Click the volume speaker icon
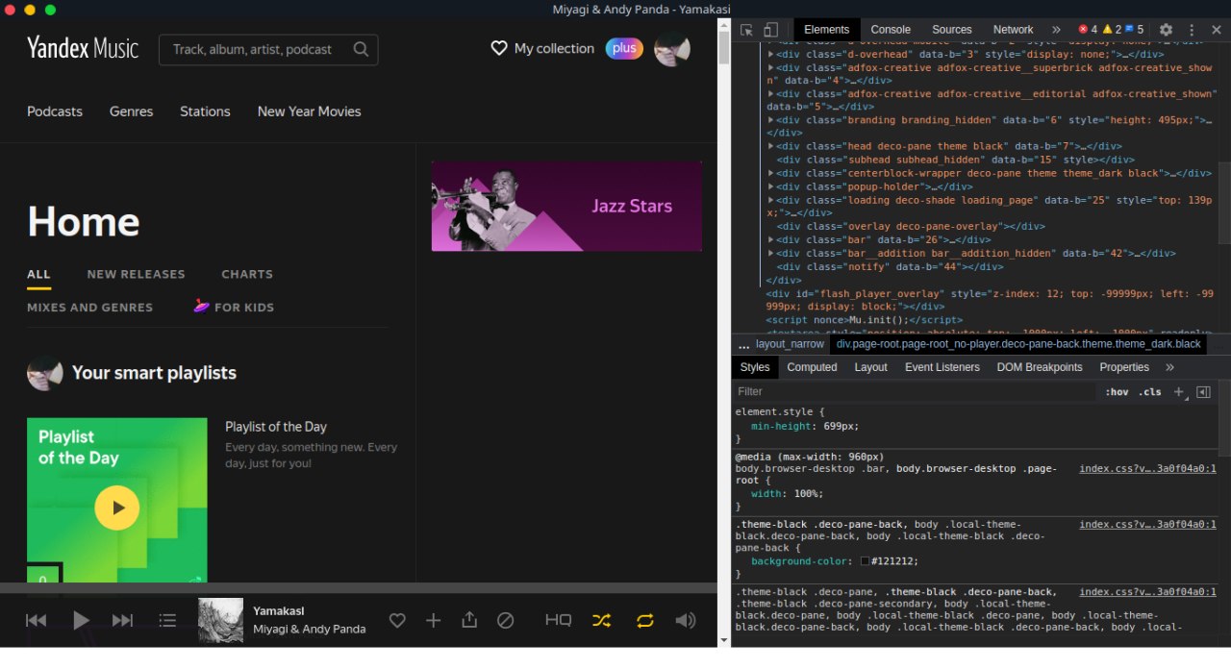Image resolution: width=1231 pixels, height=669 pixels. [686, 621]
